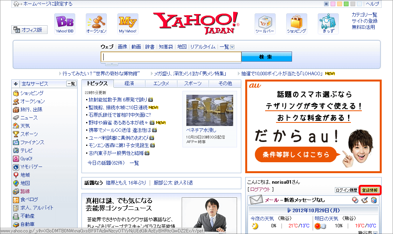Click the Yahoo! JAPAN logo
393x234 pixels.
196,23
